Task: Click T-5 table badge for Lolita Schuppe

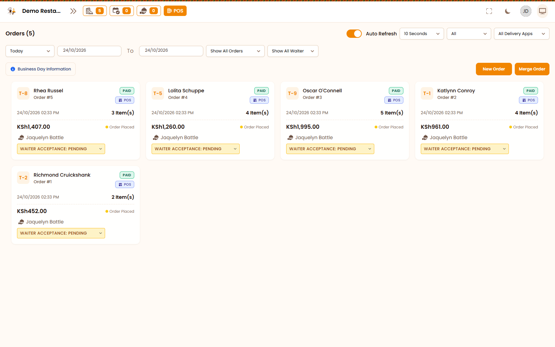Action: pos(158,93)
